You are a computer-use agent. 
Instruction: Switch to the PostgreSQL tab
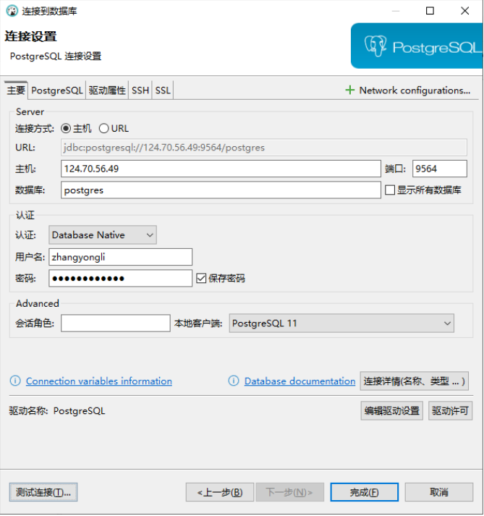[57, 90]
